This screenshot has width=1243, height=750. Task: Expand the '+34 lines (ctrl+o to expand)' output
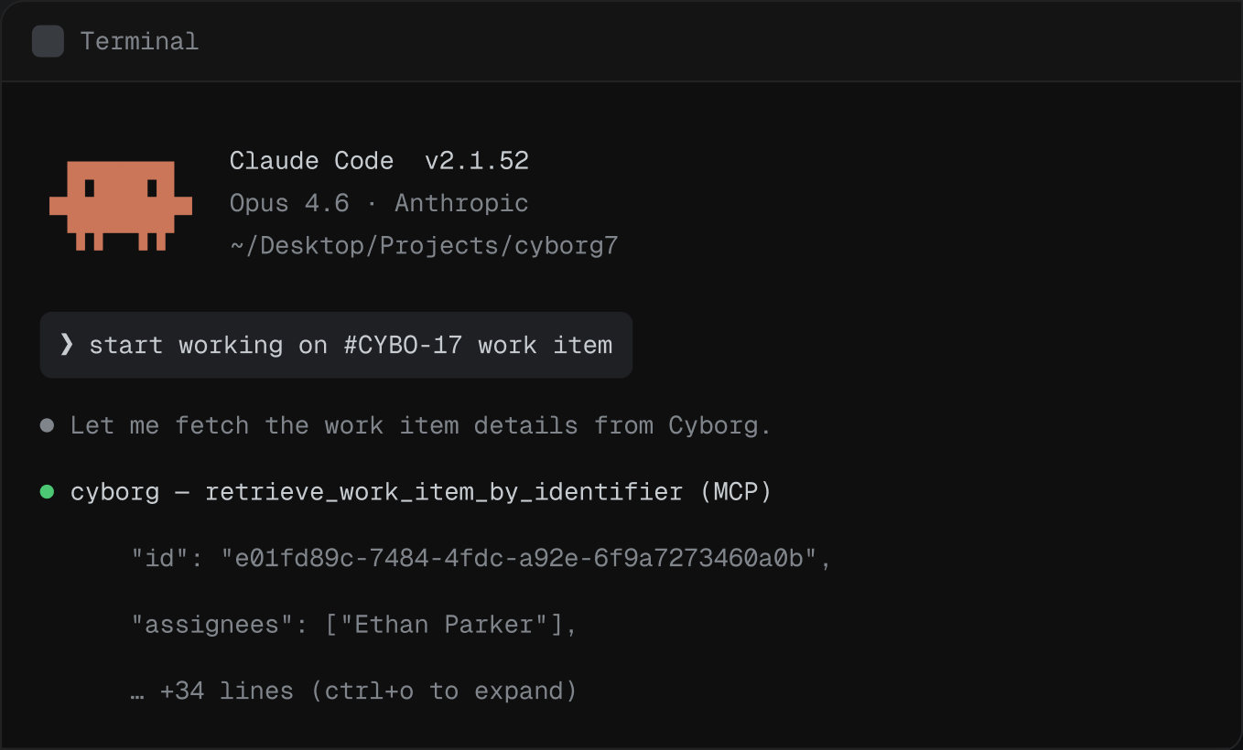tap(354, 691)
